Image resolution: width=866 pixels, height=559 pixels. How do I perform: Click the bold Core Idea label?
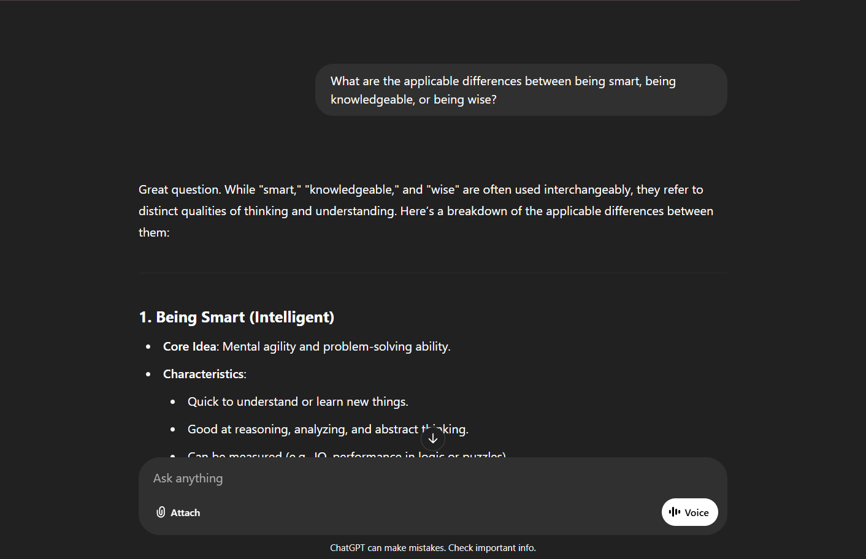(190, 346)
